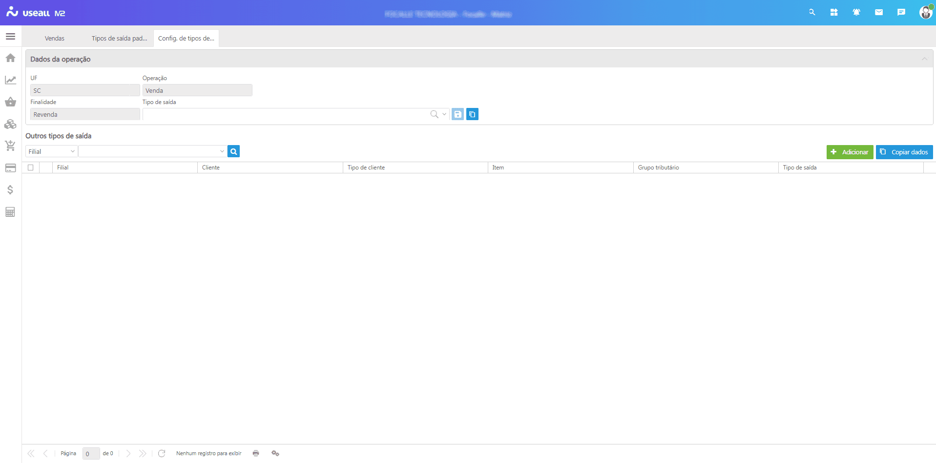Toggle the header checkbox in the grid
The image size is (936, 463).
click(31, 167)
